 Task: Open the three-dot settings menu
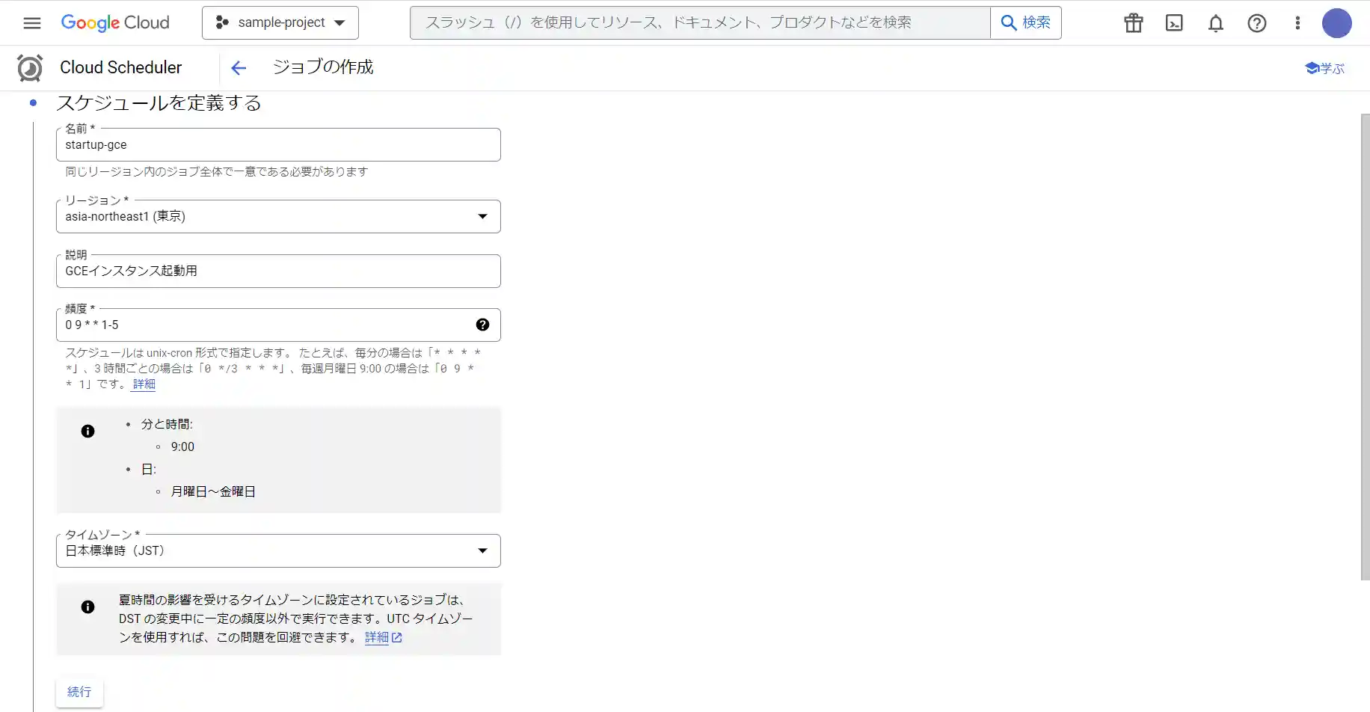(1297, 23)
